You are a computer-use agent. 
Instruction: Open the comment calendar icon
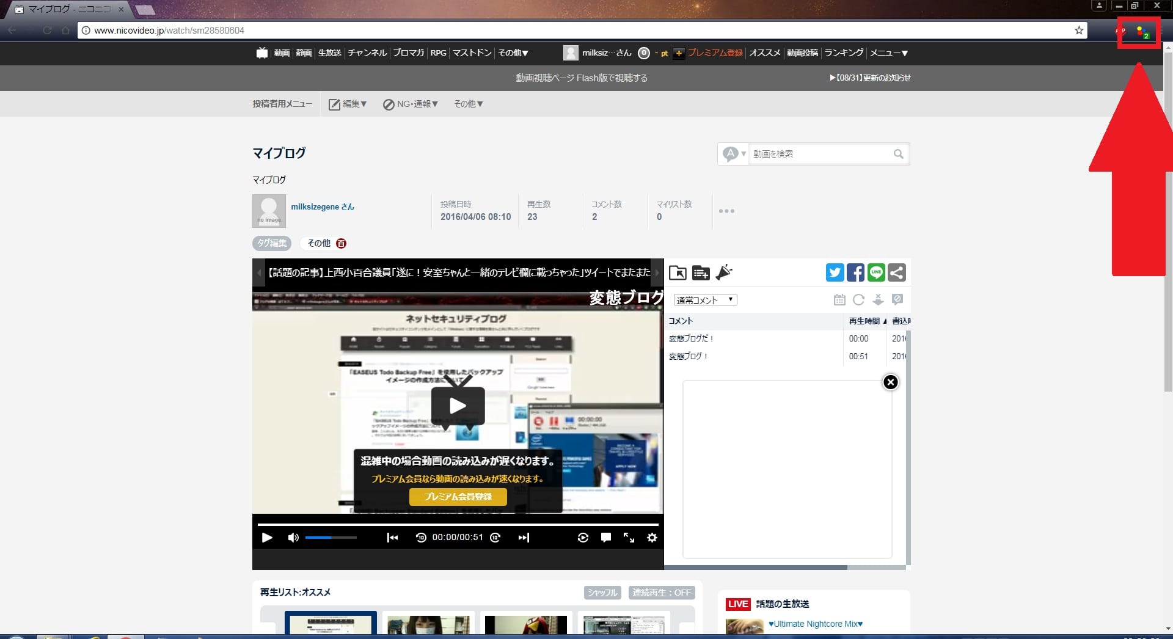[x=839, y=299]
